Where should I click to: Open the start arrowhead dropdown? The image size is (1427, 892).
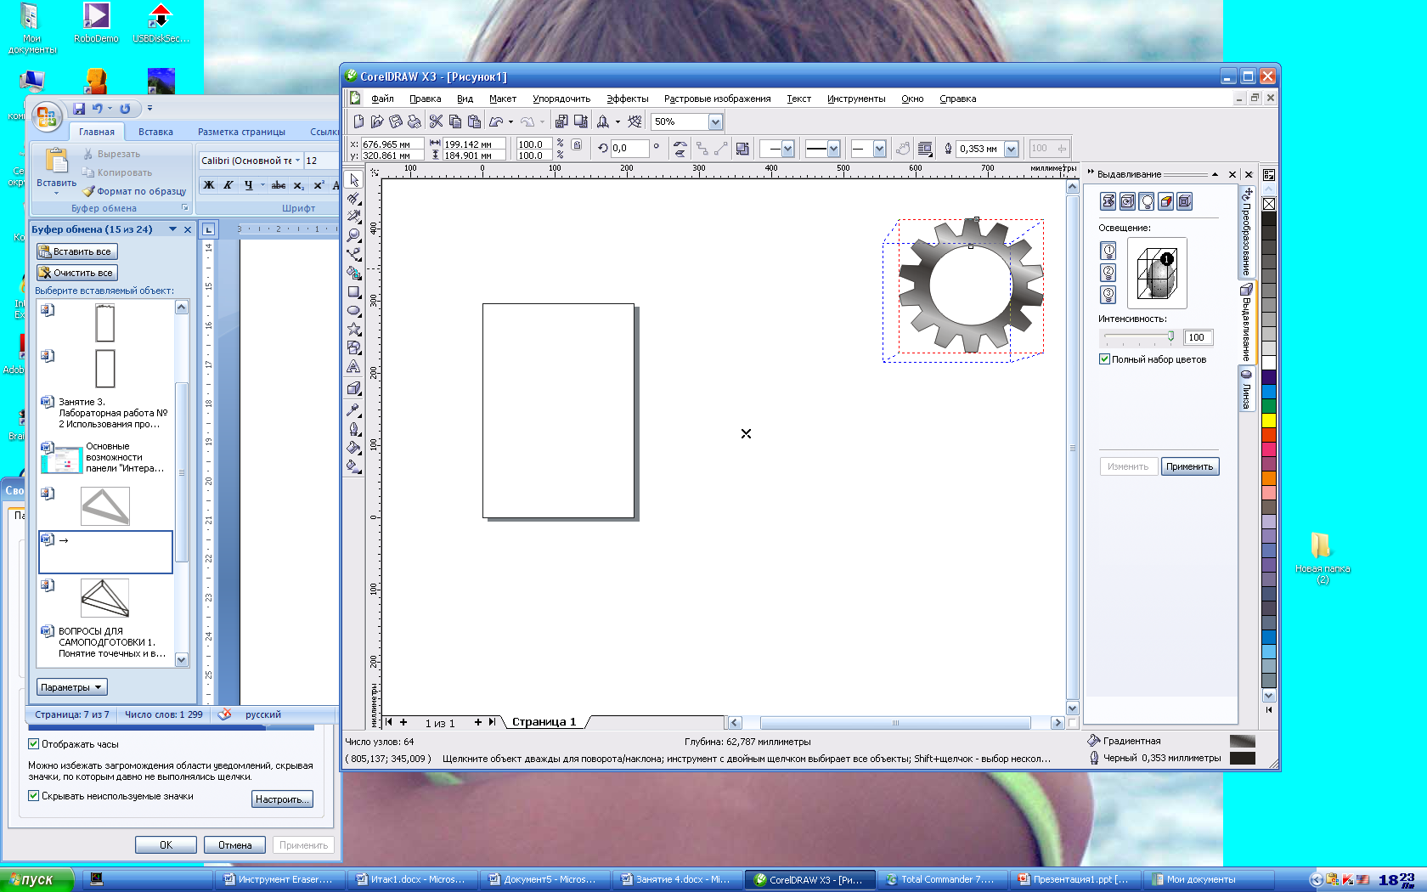787,149
